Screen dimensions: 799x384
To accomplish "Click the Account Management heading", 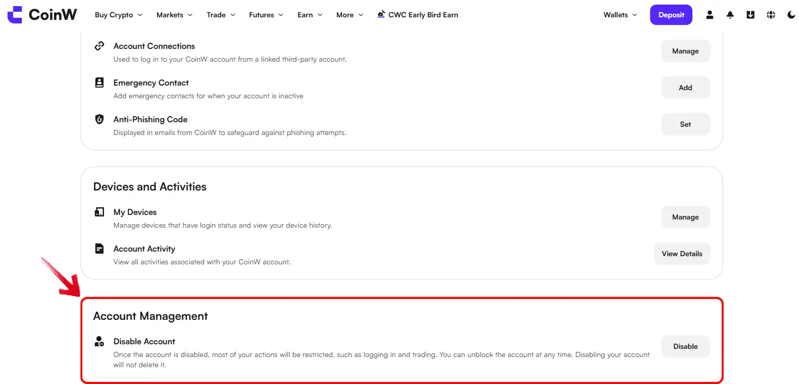I will (150, 316).
